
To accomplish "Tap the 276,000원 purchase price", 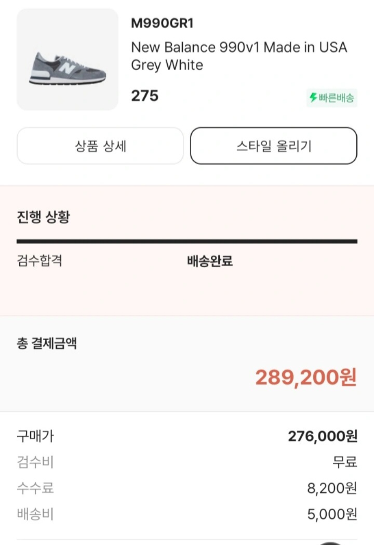I will (323, 436).
